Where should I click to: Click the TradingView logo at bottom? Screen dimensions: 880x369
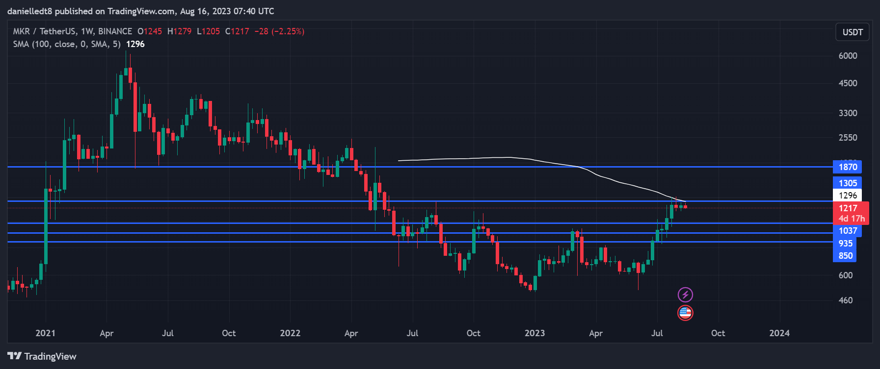tap(42, 356)
